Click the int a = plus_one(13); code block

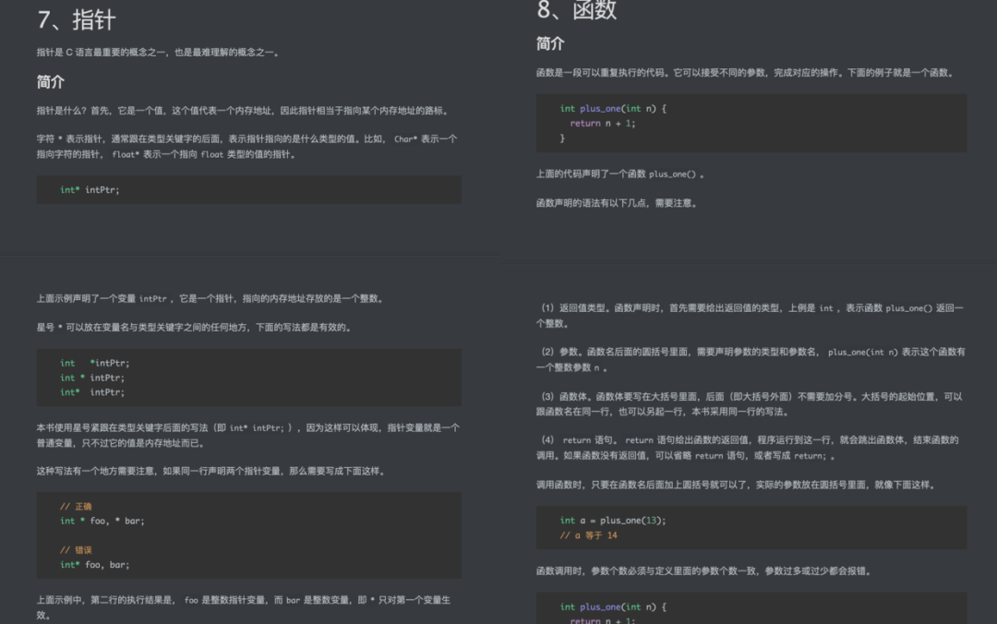tap(752, 528)
